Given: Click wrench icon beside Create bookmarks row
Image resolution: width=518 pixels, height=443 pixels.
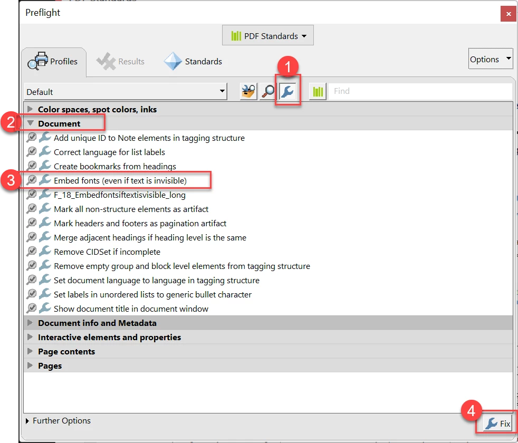Looking at the screenshot, I should [45, 166].
